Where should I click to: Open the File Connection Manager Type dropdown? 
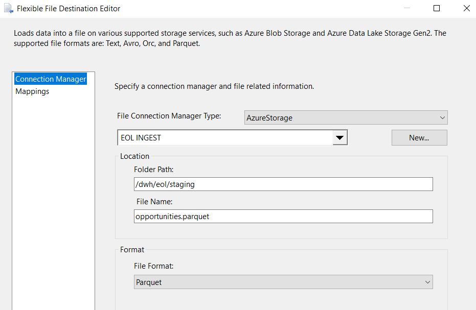coord(346,117)
